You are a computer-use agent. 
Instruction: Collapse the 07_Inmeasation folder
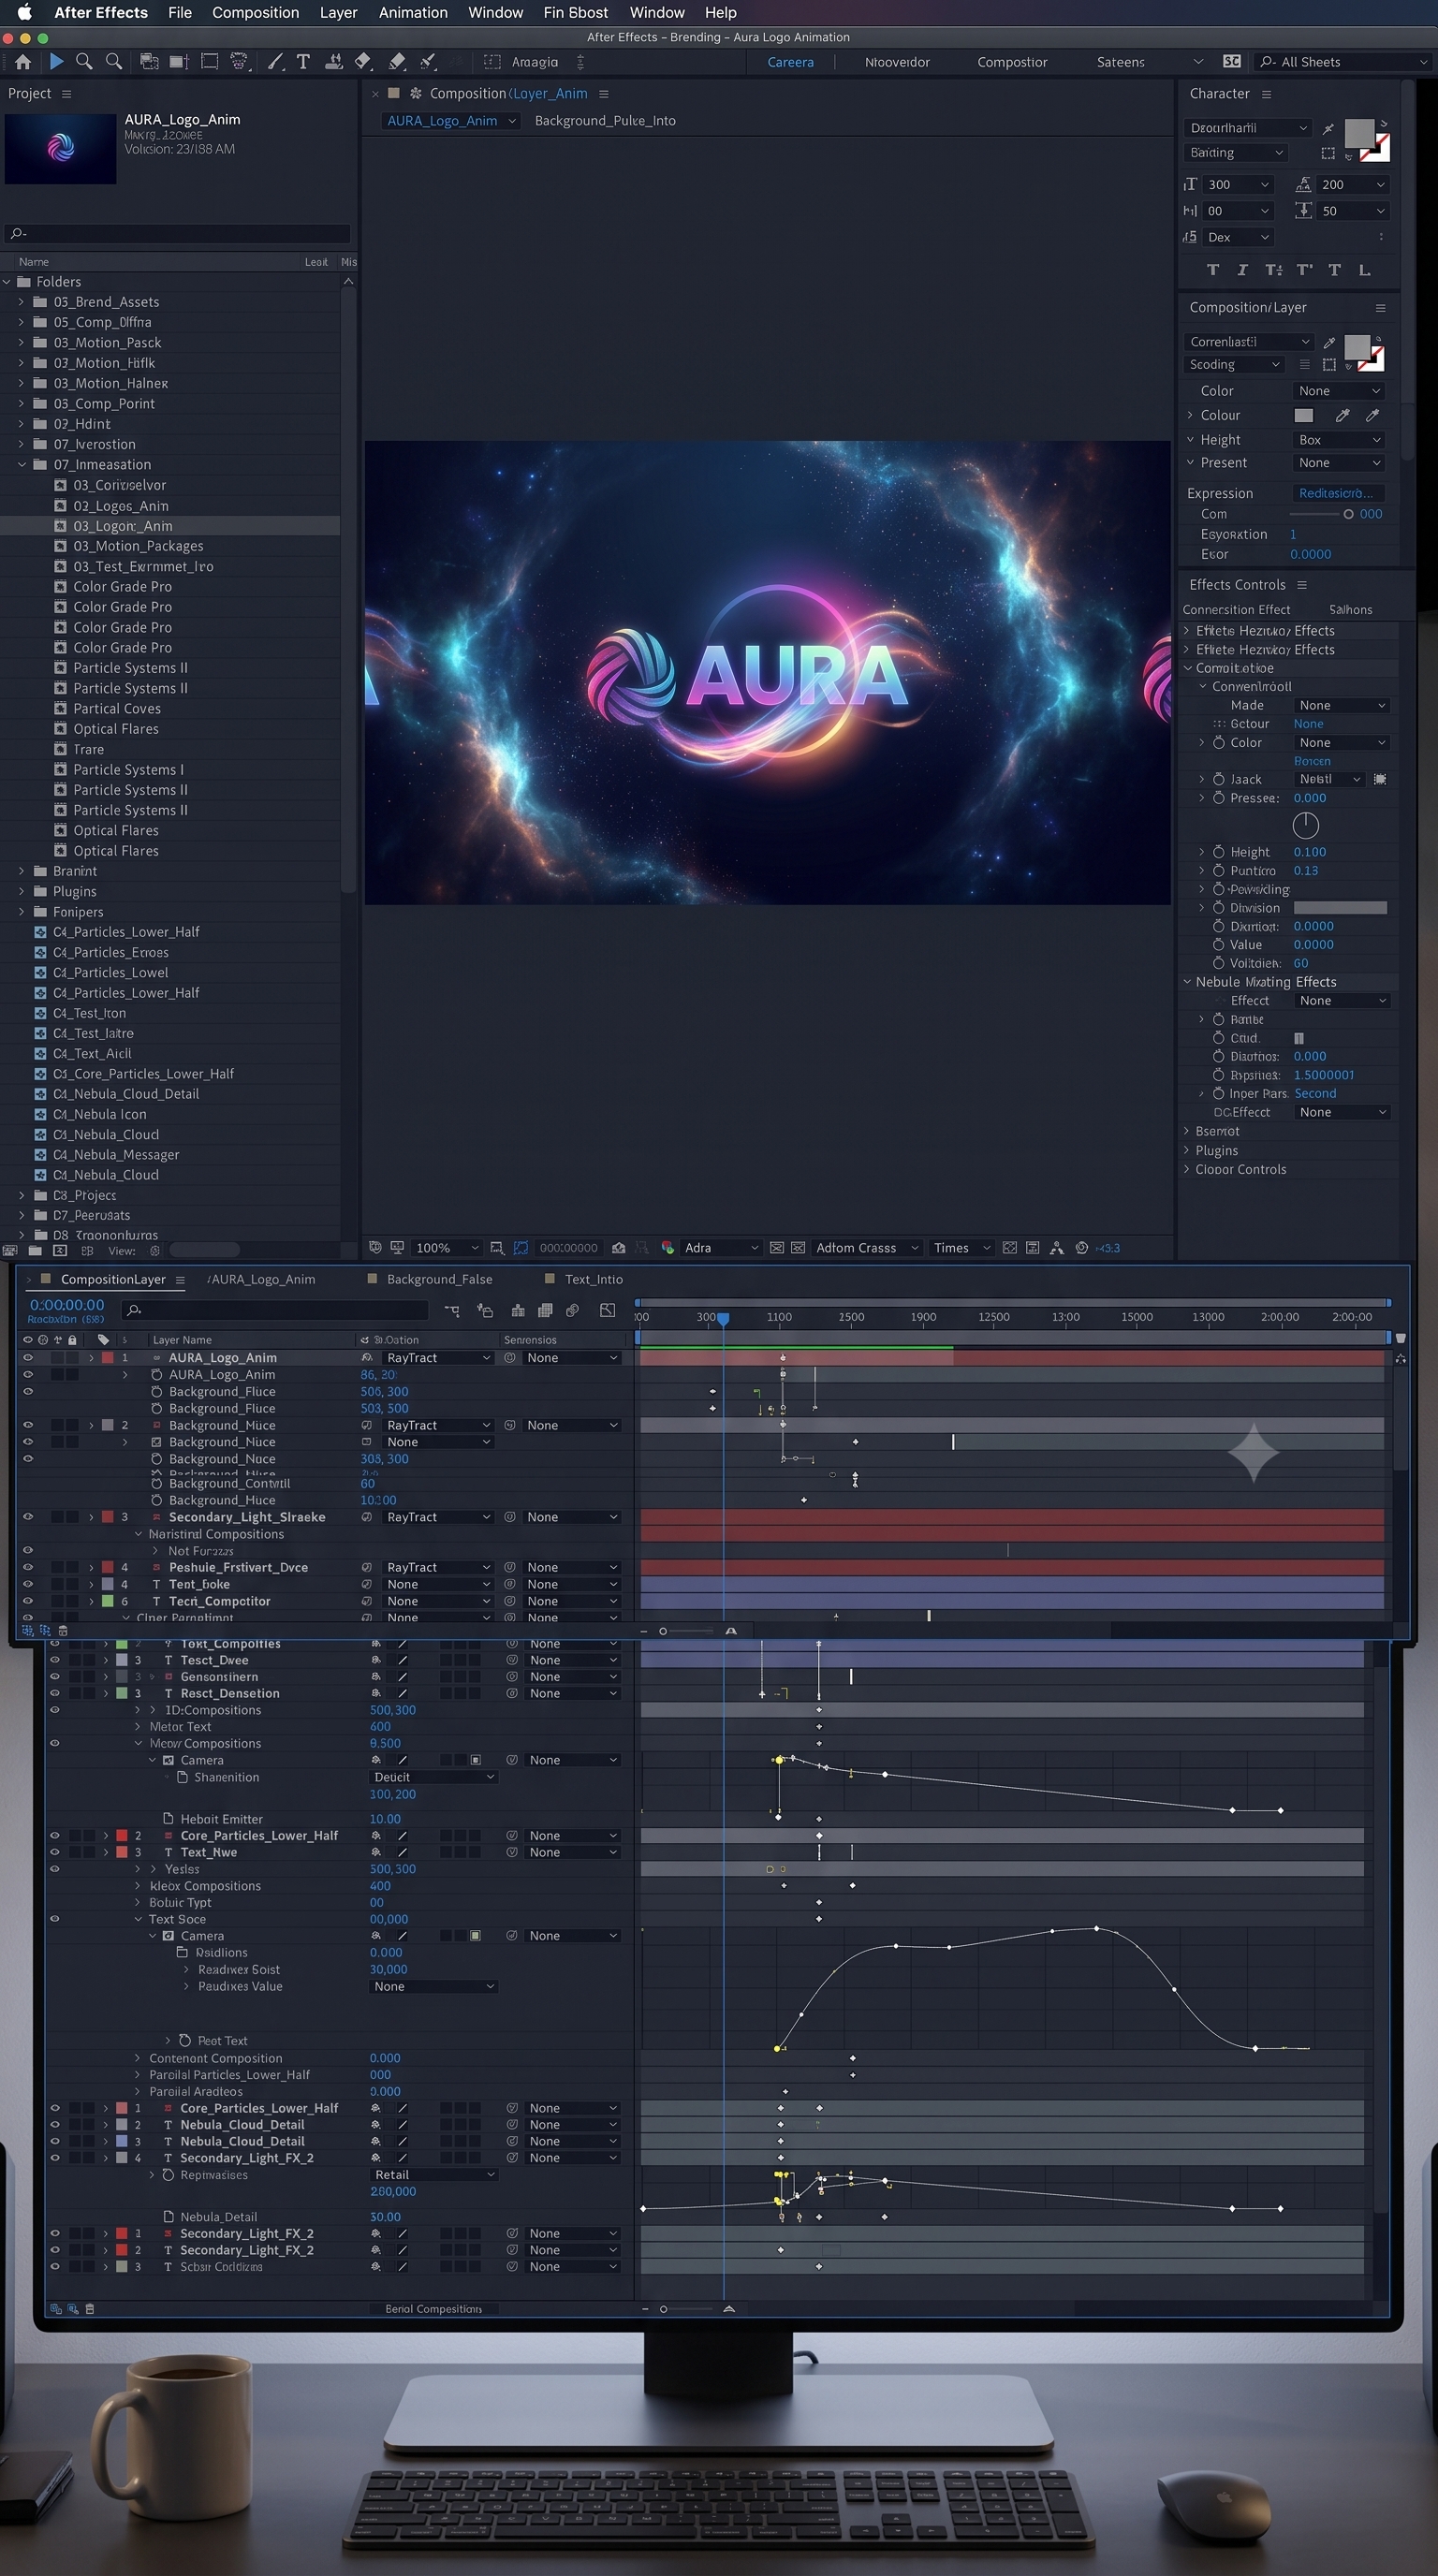pos(21,465)
